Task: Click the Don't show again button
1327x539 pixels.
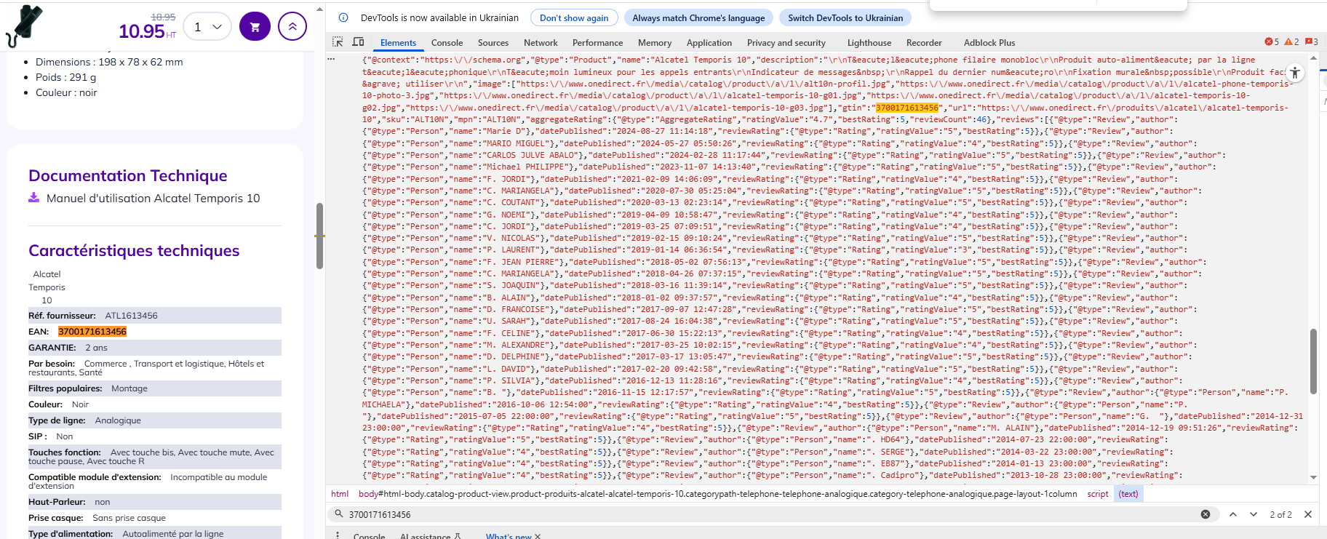Action: [574, 17]
